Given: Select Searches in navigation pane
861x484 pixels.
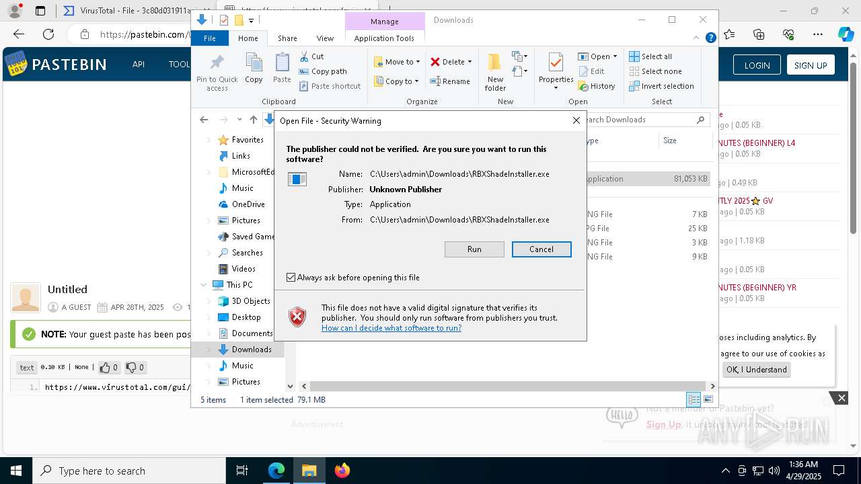Looking at the screenshot, I should tap(248, 253).
